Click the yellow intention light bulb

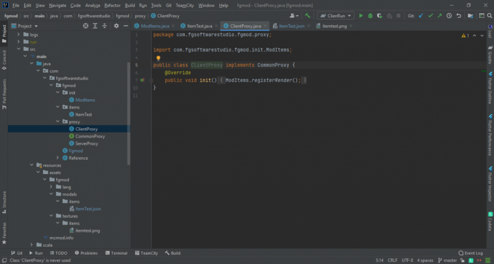[x=159, y=58]
